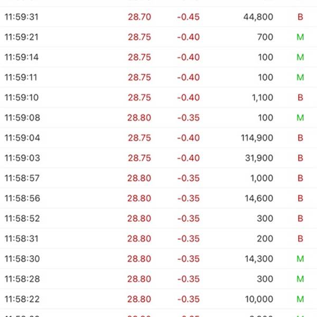Tap the 200 volume at 11:58:31

tap(265, 239)
